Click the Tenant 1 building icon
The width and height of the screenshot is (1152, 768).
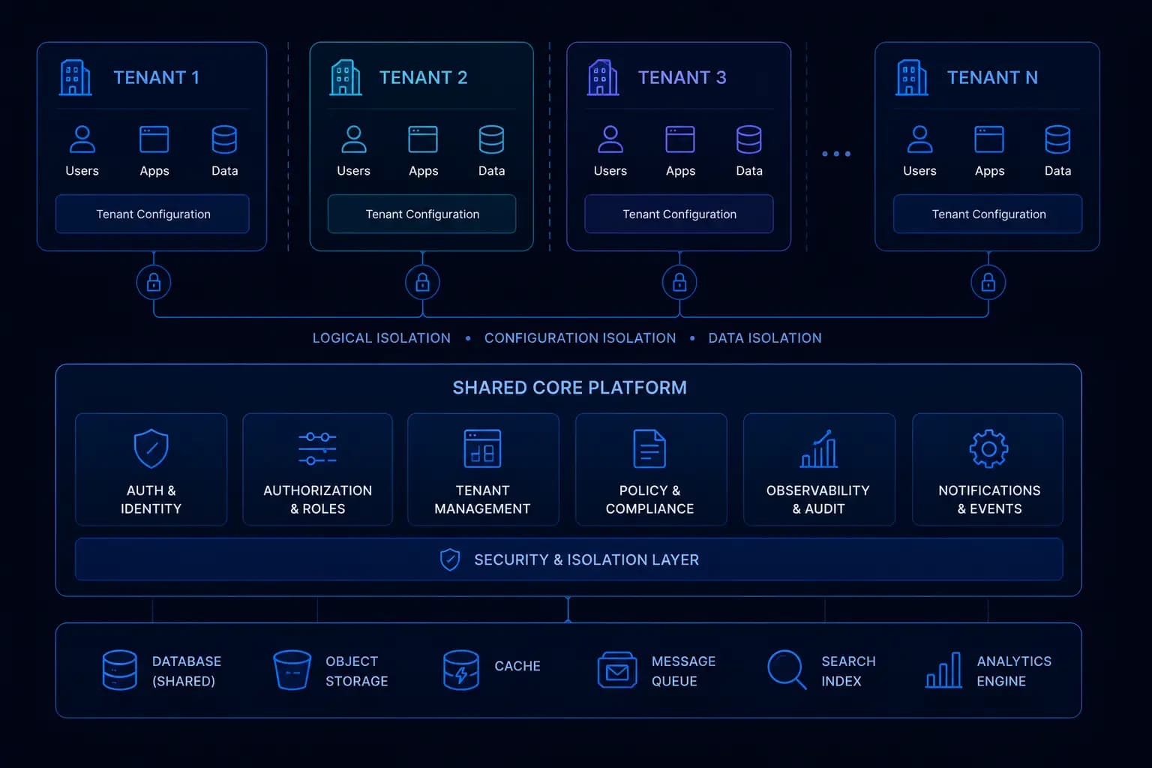[76, 77]
